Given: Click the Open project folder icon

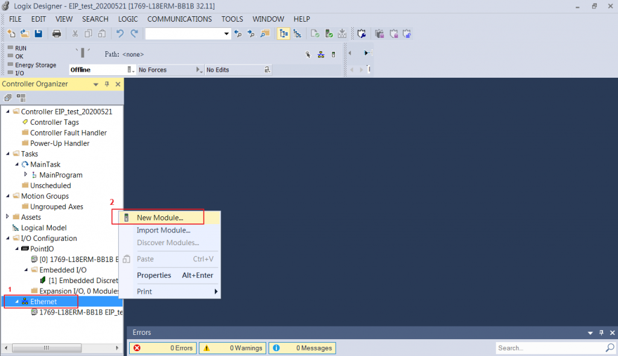Looking at the screenshot, I should click(x=25, y=34).
